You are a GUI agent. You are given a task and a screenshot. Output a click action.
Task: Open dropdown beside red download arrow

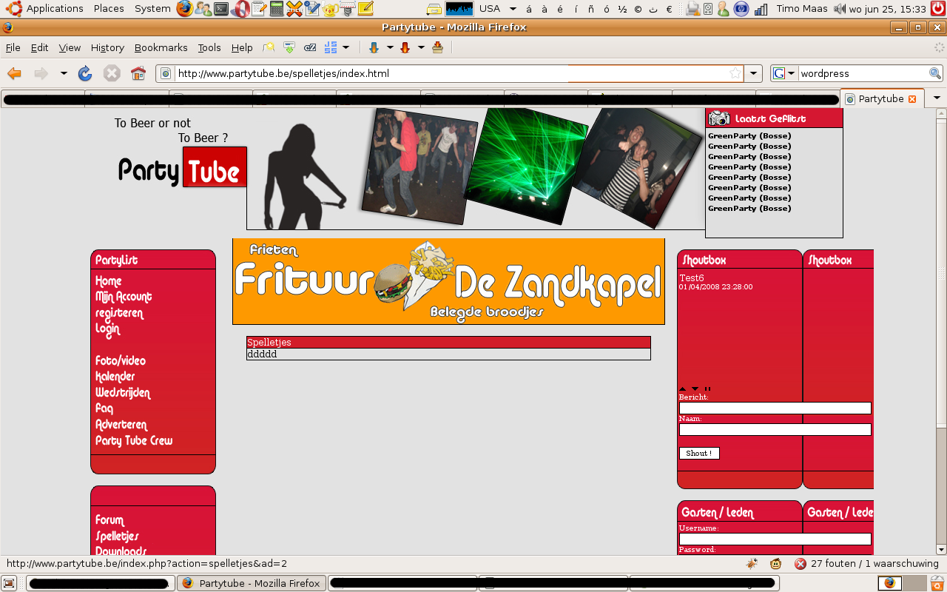[x=421, y=48]
